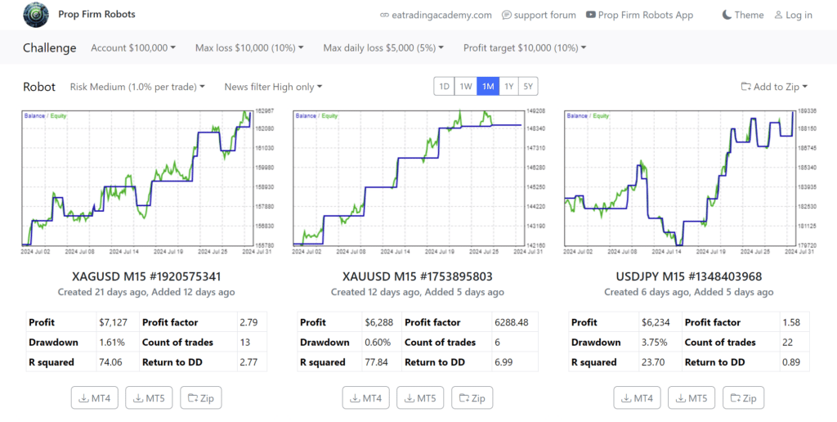Select the 1D time range
Viewport: 837px width, 422px height.
click(x=445, y=87)
